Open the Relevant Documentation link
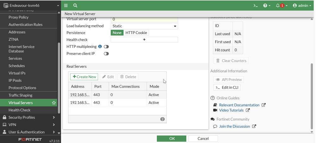The width and height of the screenshot is (316, 143). (x=239, y=105)
